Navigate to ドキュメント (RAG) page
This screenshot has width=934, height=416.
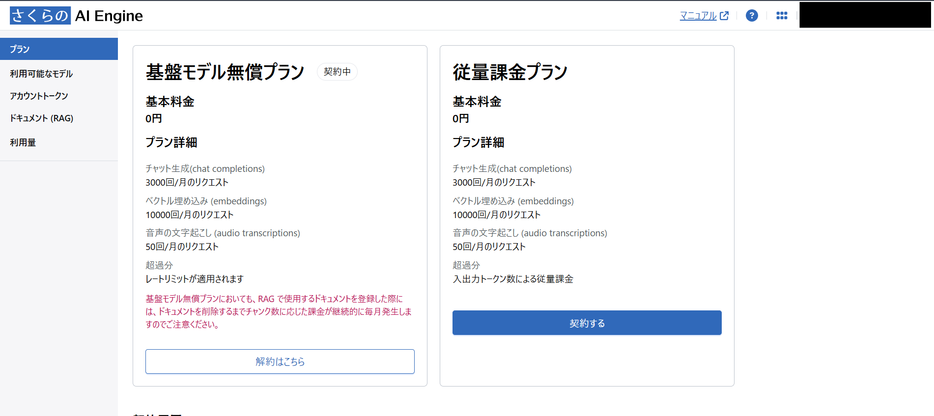[41, 118]
